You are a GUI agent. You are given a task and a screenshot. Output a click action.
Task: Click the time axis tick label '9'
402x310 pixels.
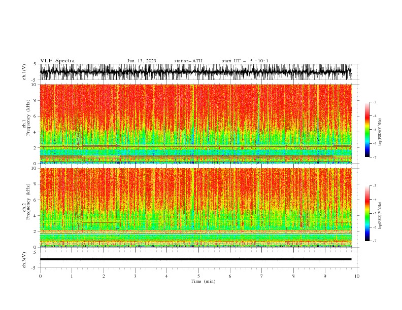coord(325,276)
